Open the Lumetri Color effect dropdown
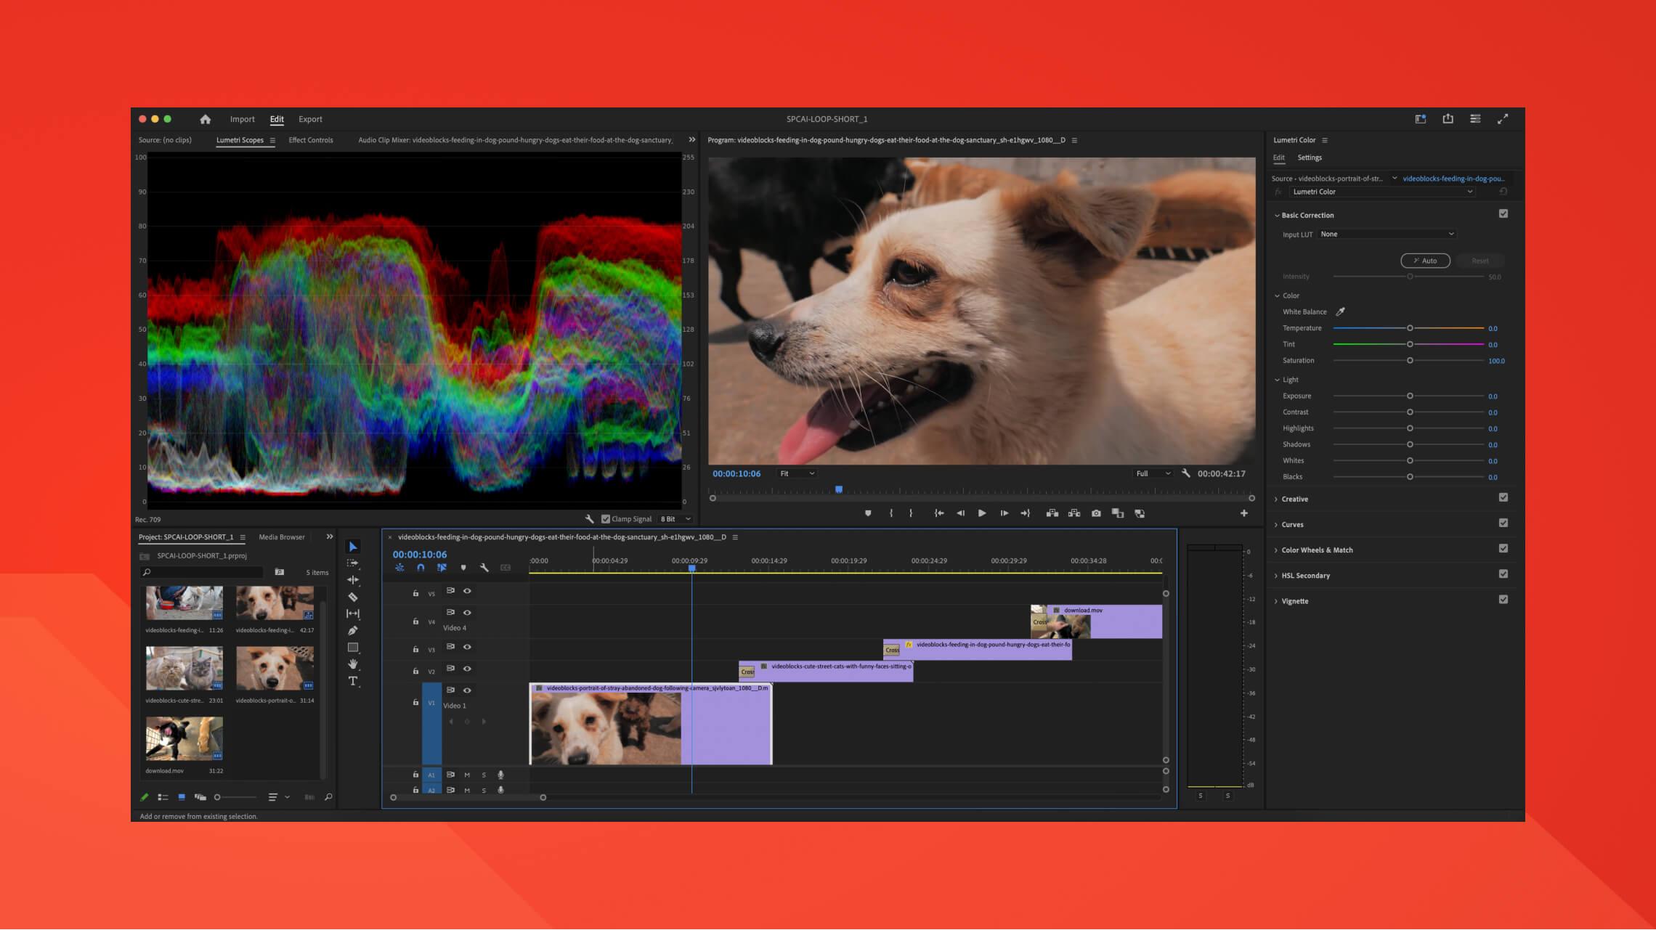Viewport: 1656px width, 930px height. tap(1382, 192)
